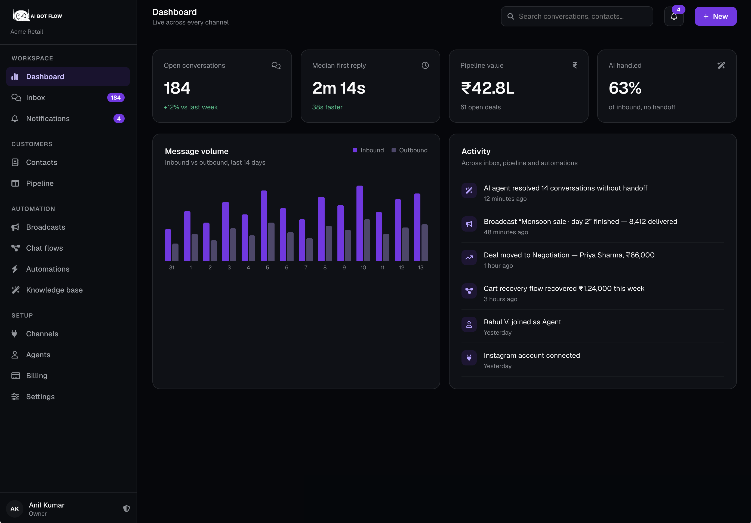Open Broadcasts page
The width and height of the screenshot is (751, 523).
pos(68,227)
